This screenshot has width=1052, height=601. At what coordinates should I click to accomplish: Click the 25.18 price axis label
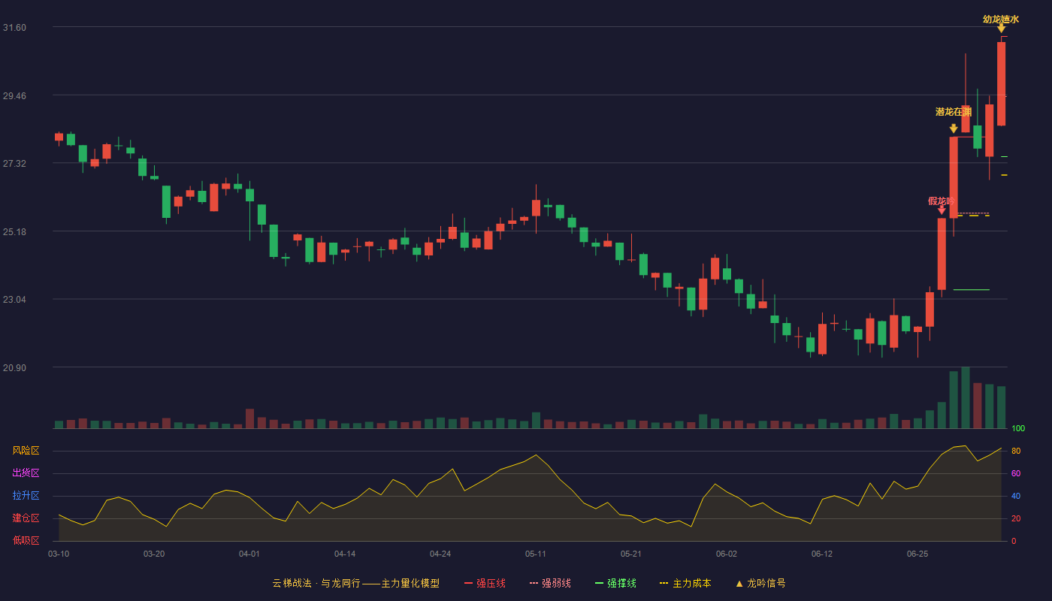click(x=14, y=231)
